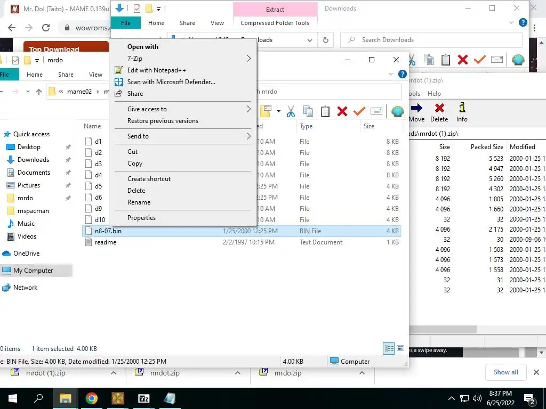This screenshot has width=546, height=409.
Task: Open the help icon in mrdo window
Action: pos(402,74)
